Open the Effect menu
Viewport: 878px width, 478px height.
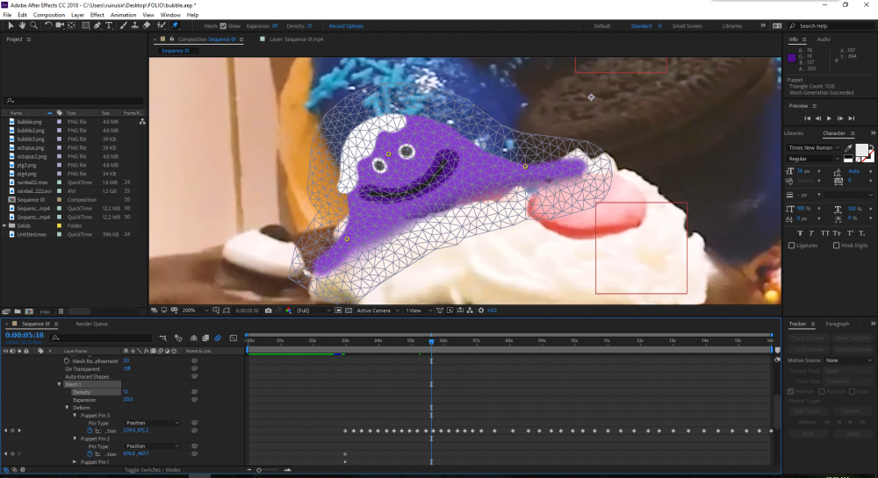pyautogui.click(x=97, y=15)
